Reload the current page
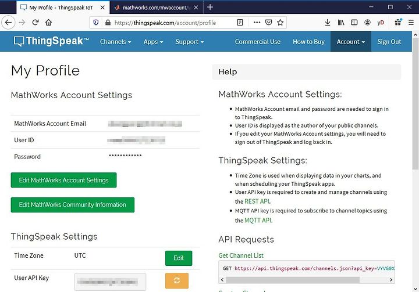The height and width of the screenshot is (292, 419). point(35,23)
